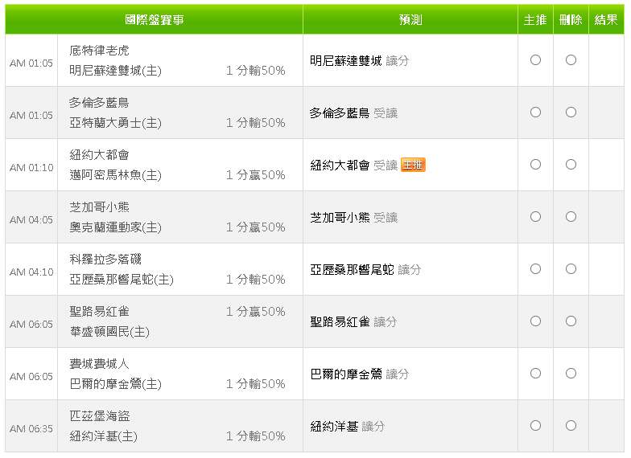Click team name 華盛頓國民(主)
The height and width of the screenshot is (458, 631).
pos(109,331)
